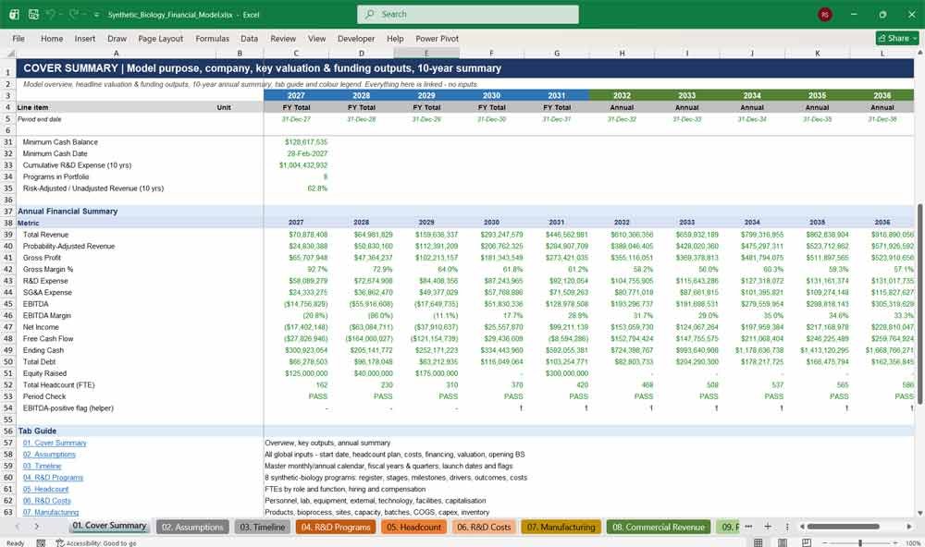The height and width of the screenshot is (547, 925).
Task: Click the Excel app icon in title bar
Action: (x=14, y=14)
